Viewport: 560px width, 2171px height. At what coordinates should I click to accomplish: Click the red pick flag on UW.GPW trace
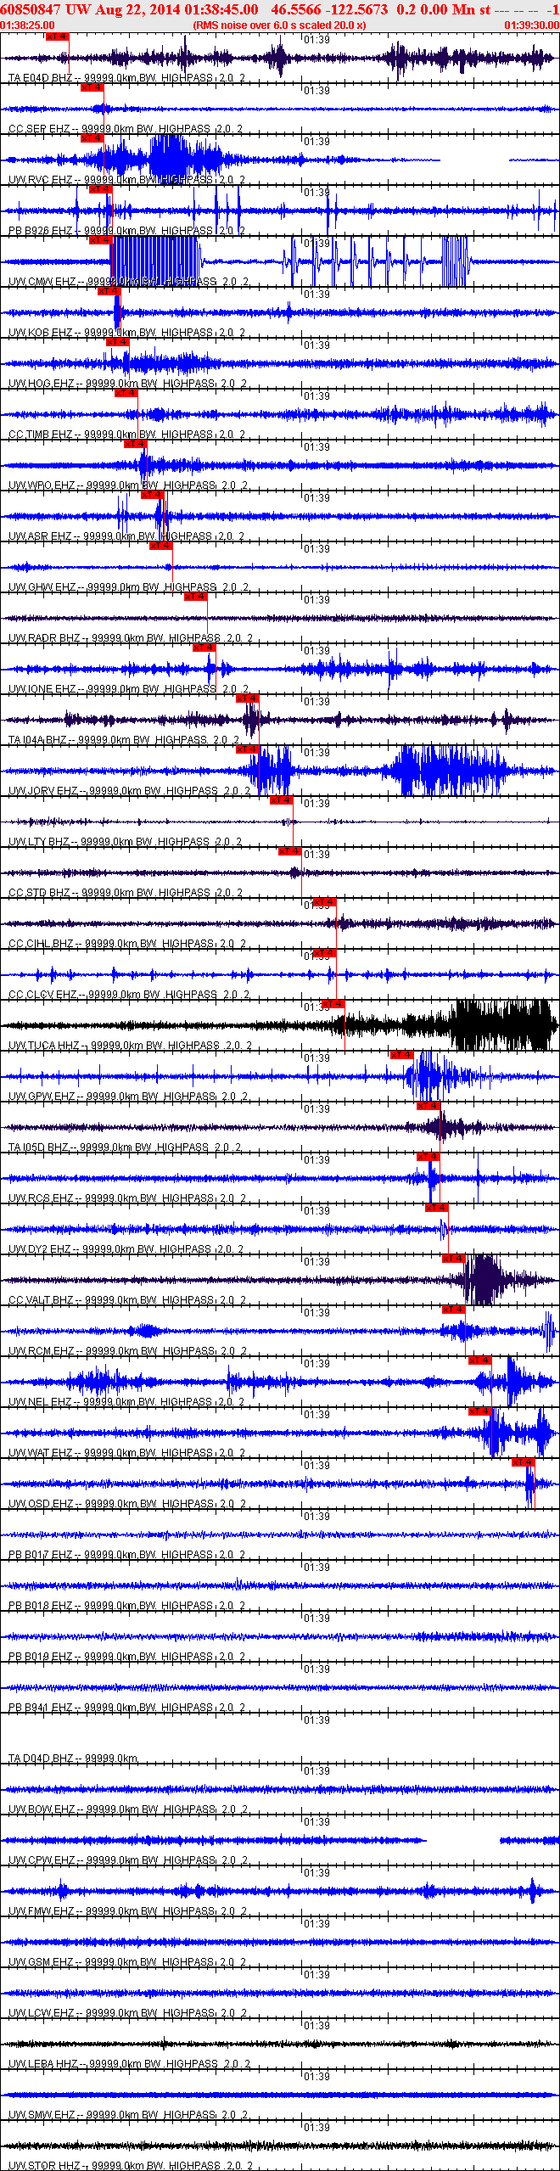click(402, 1055)
